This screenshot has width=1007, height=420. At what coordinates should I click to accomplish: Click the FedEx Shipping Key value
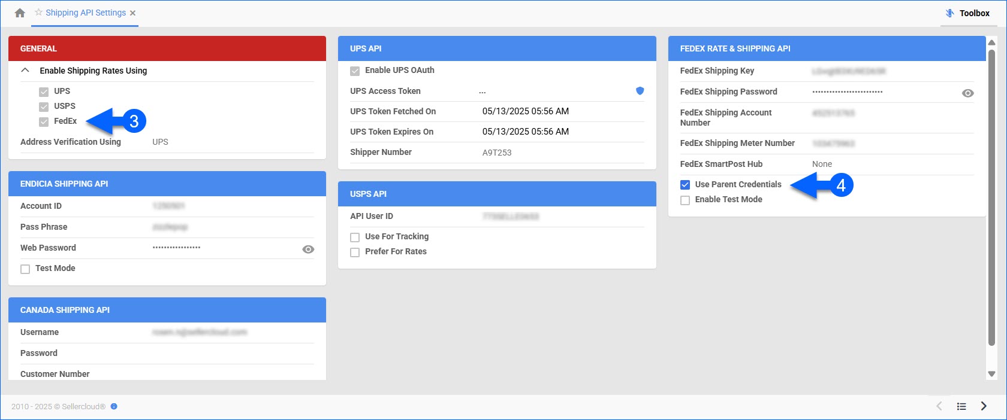click(849, 71)
